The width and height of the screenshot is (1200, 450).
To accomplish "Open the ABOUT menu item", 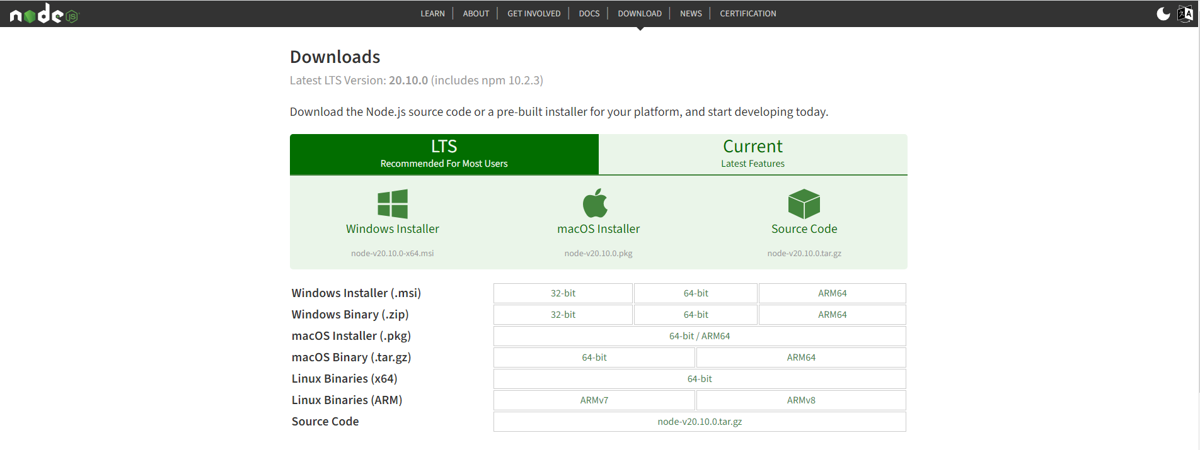I will (x=476, y=13).
